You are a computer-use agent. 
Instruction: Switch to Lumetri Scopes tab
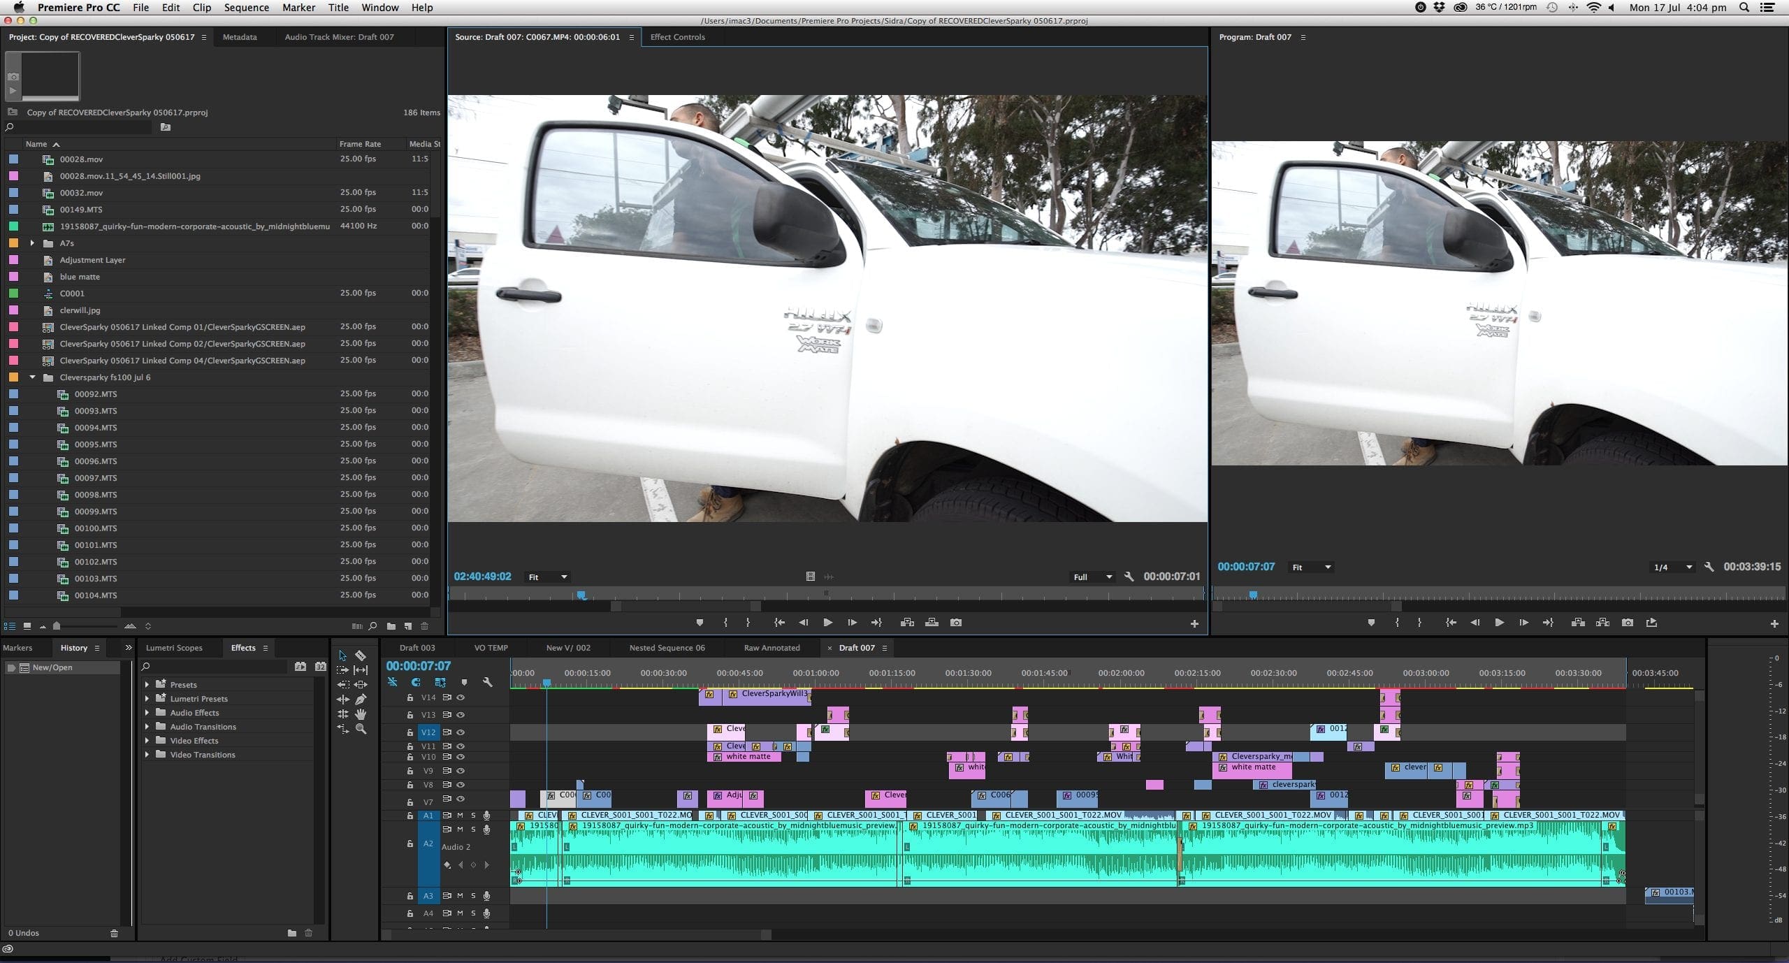174,648
